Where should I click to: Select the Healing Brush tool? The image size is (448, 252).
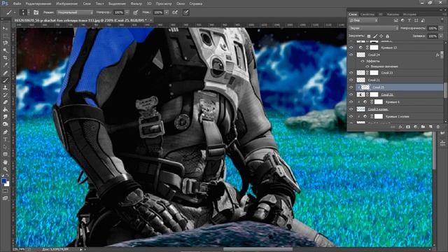coord(5,73)
